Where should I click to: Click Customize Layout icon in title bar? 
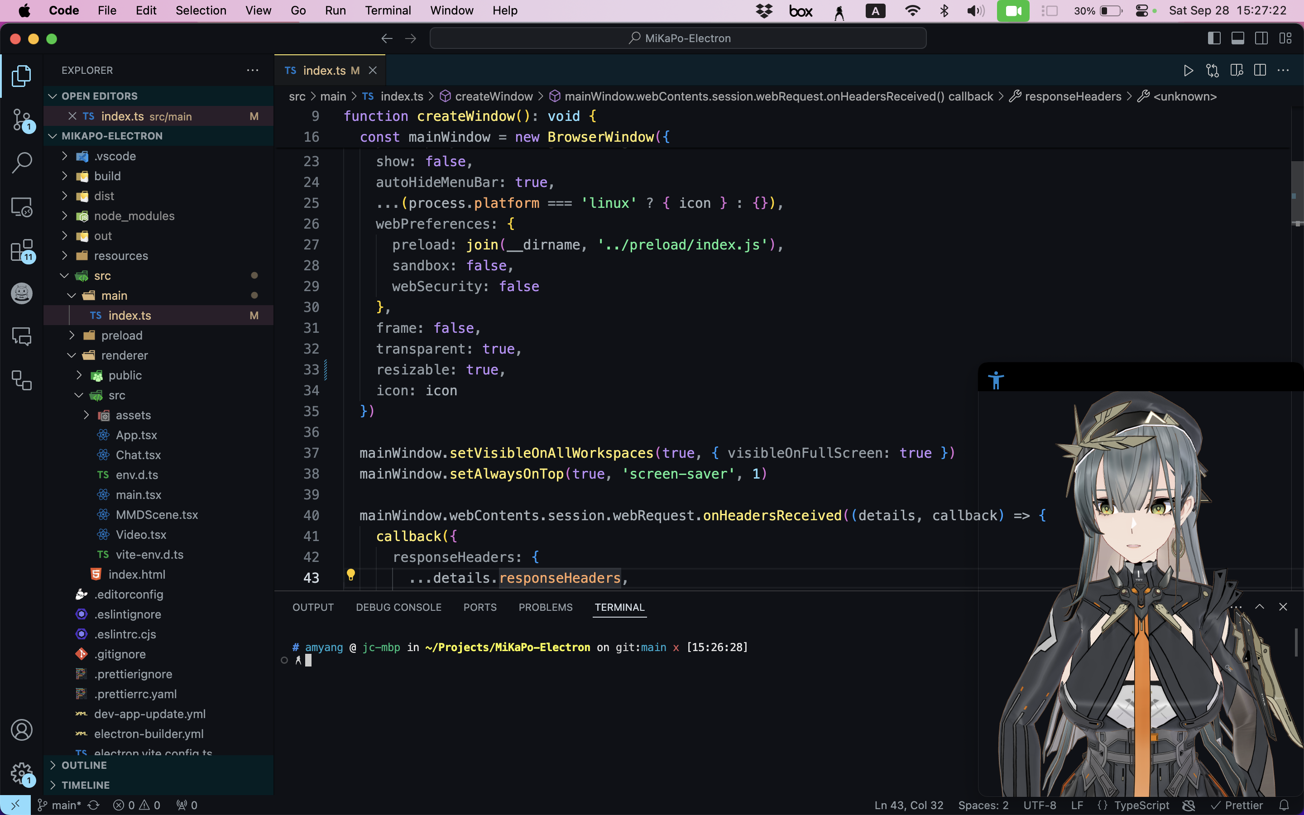pos(1286,38)
